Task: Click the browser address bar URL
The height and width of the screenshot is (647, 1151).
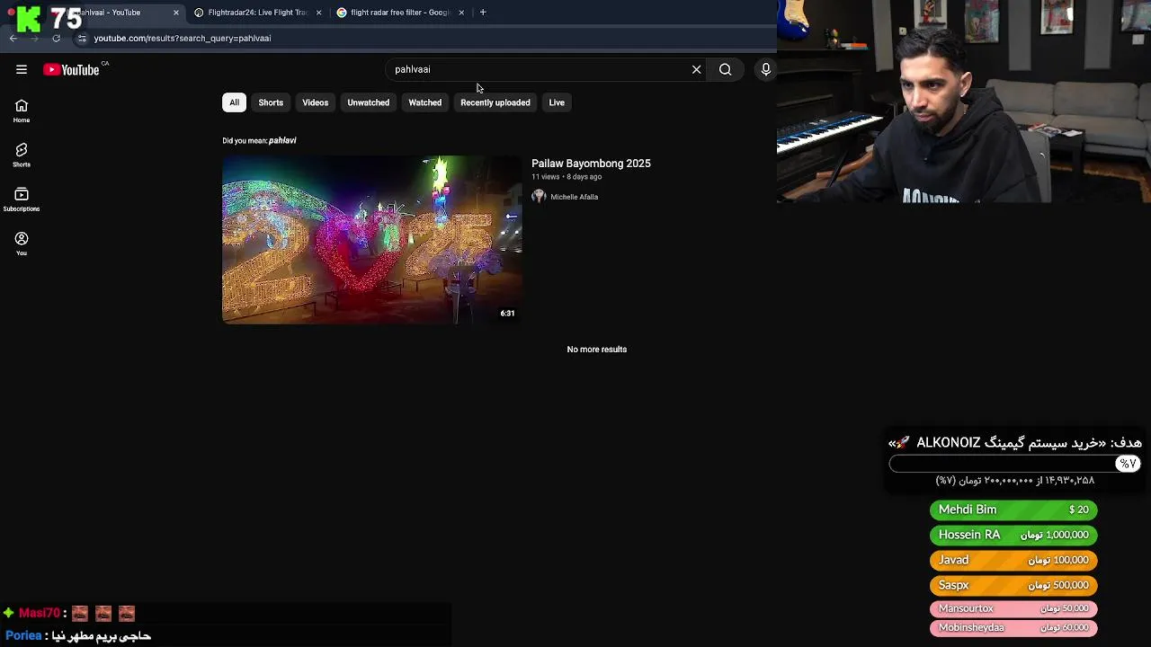Action: [x=183, y=39]
